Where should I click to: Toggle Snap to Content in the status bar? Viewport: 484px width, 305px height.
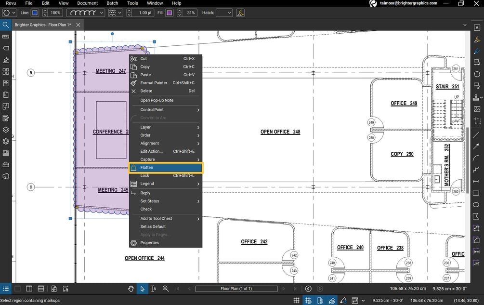click(320, 300)
